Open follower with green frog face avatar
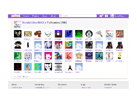 (69, 45)
